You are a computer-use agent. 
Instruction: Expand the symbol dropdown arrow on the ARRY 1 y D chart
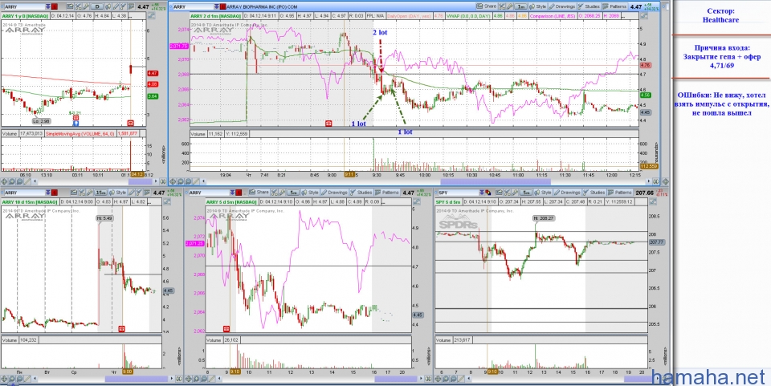point(47,7)
